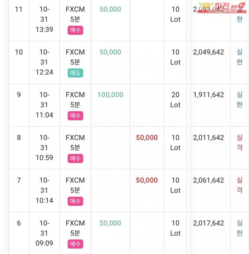Select the 100,000 profit amount in row 9
Screen dimensions: 249x254
pos(110,95)
